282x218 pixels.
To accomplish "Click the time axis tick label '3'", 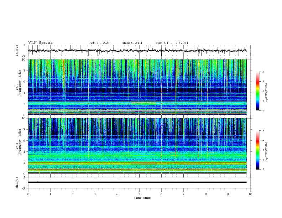I will point(95,194).
